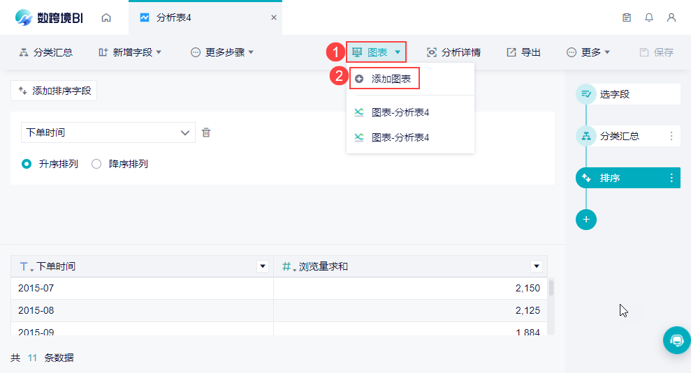Open the clipboard task list icon

[627, 17]
